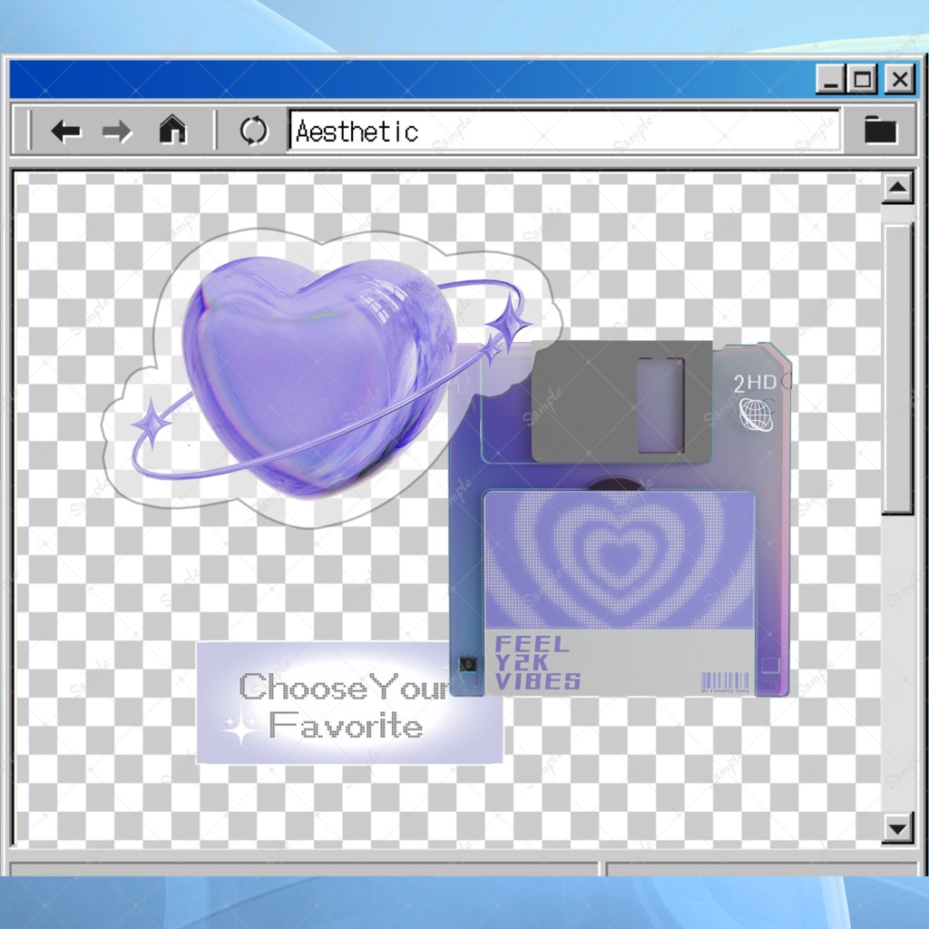Click the scroll up arrow
This screenshot has width=929, height=929.
897,188
